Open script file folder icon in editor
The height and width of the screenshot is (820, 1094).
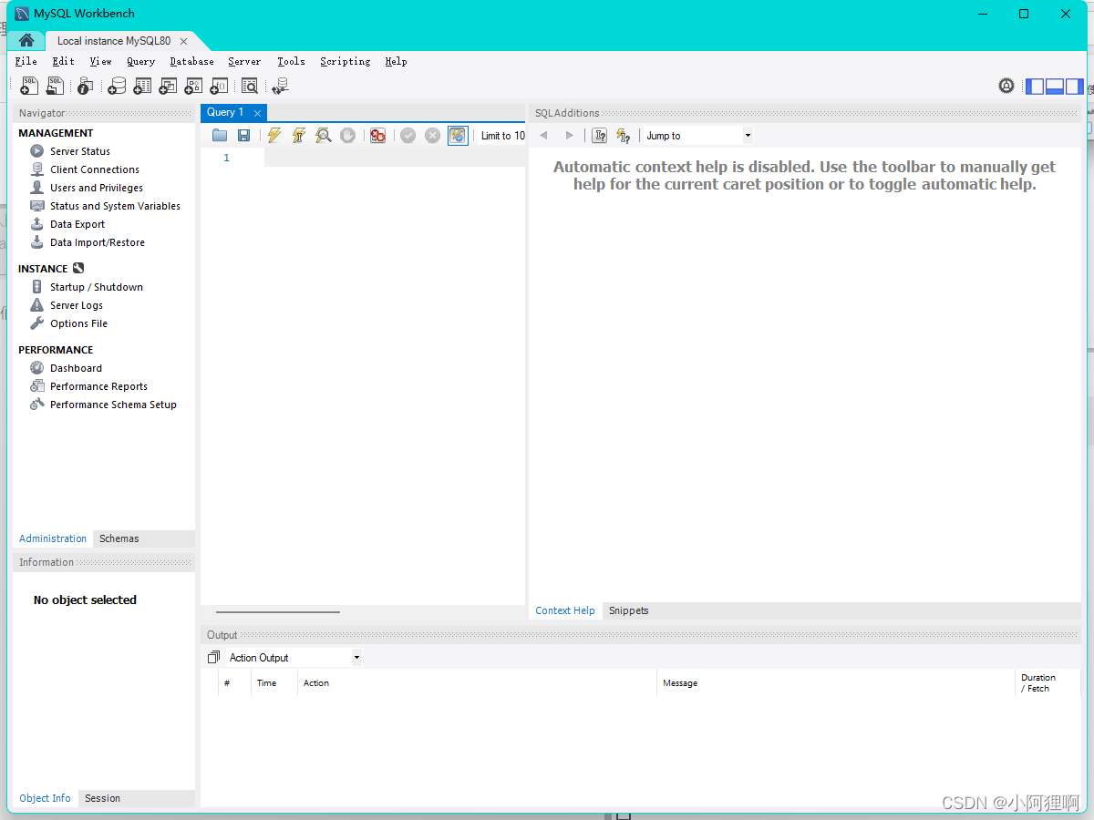pos(220,136)
